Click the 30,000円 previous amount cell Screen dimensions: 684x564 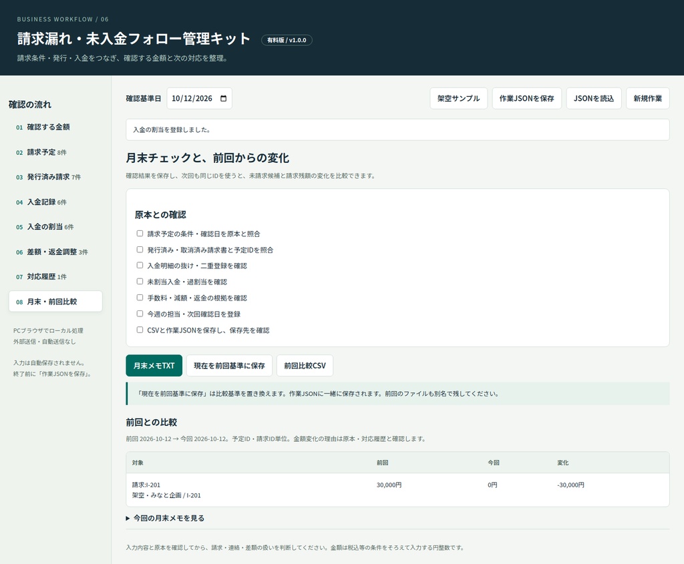(x=389, y=485)
